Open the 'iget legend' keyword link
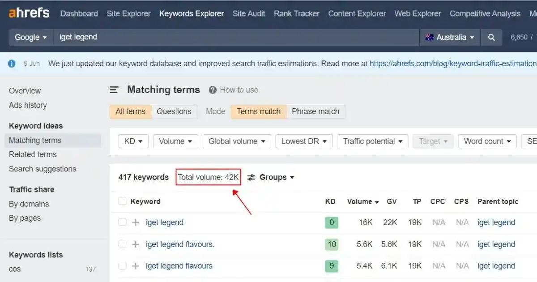The image size is (537, 282). [x=165, y=222]
